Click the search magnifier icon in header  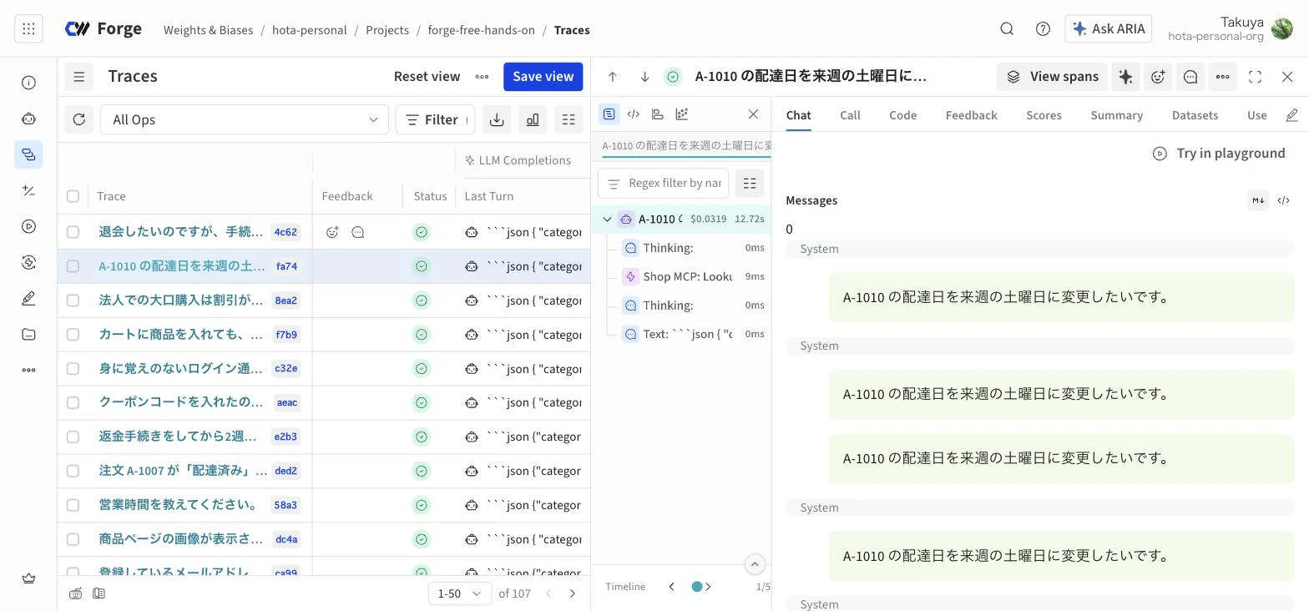point(1007,29)
